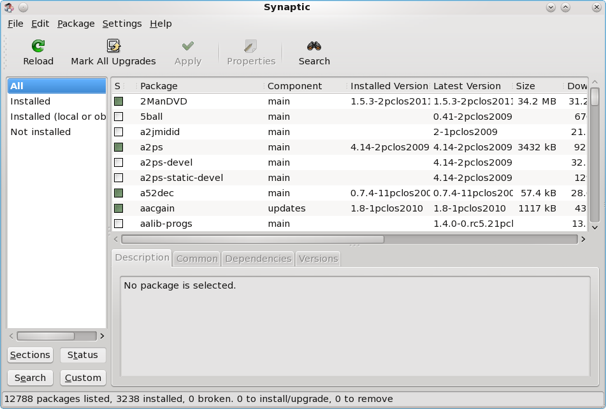This screenshot has width=606, height=409.
Task: Switch to the Versions tab
Action: (x=319, y=259)
